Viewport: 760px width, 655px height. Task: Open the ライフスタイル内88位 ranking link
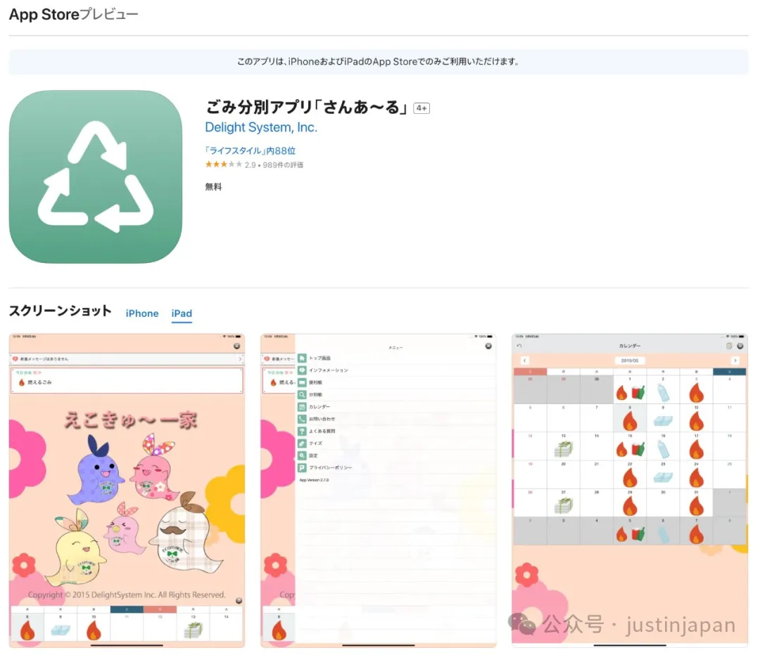pos(250,150)
